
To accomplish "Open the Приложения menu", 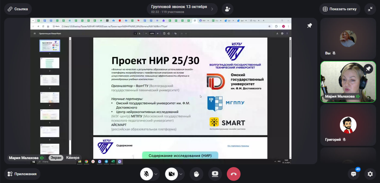I will (x=22, y=174).
